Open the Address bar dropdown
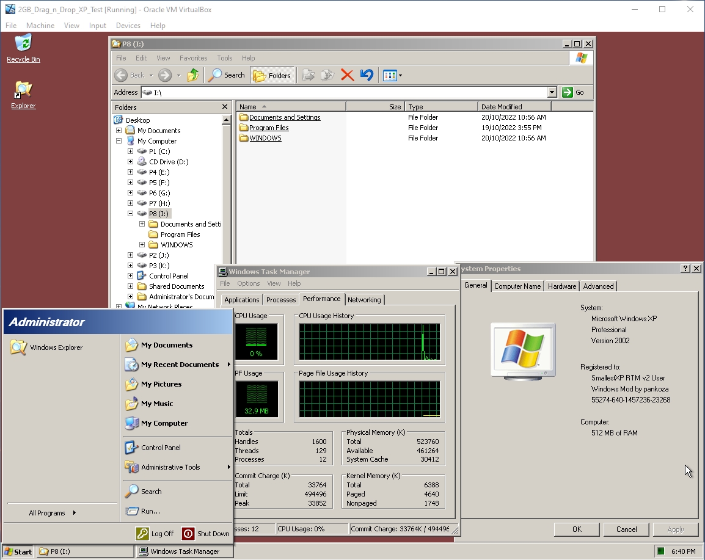 click(552, 92)
